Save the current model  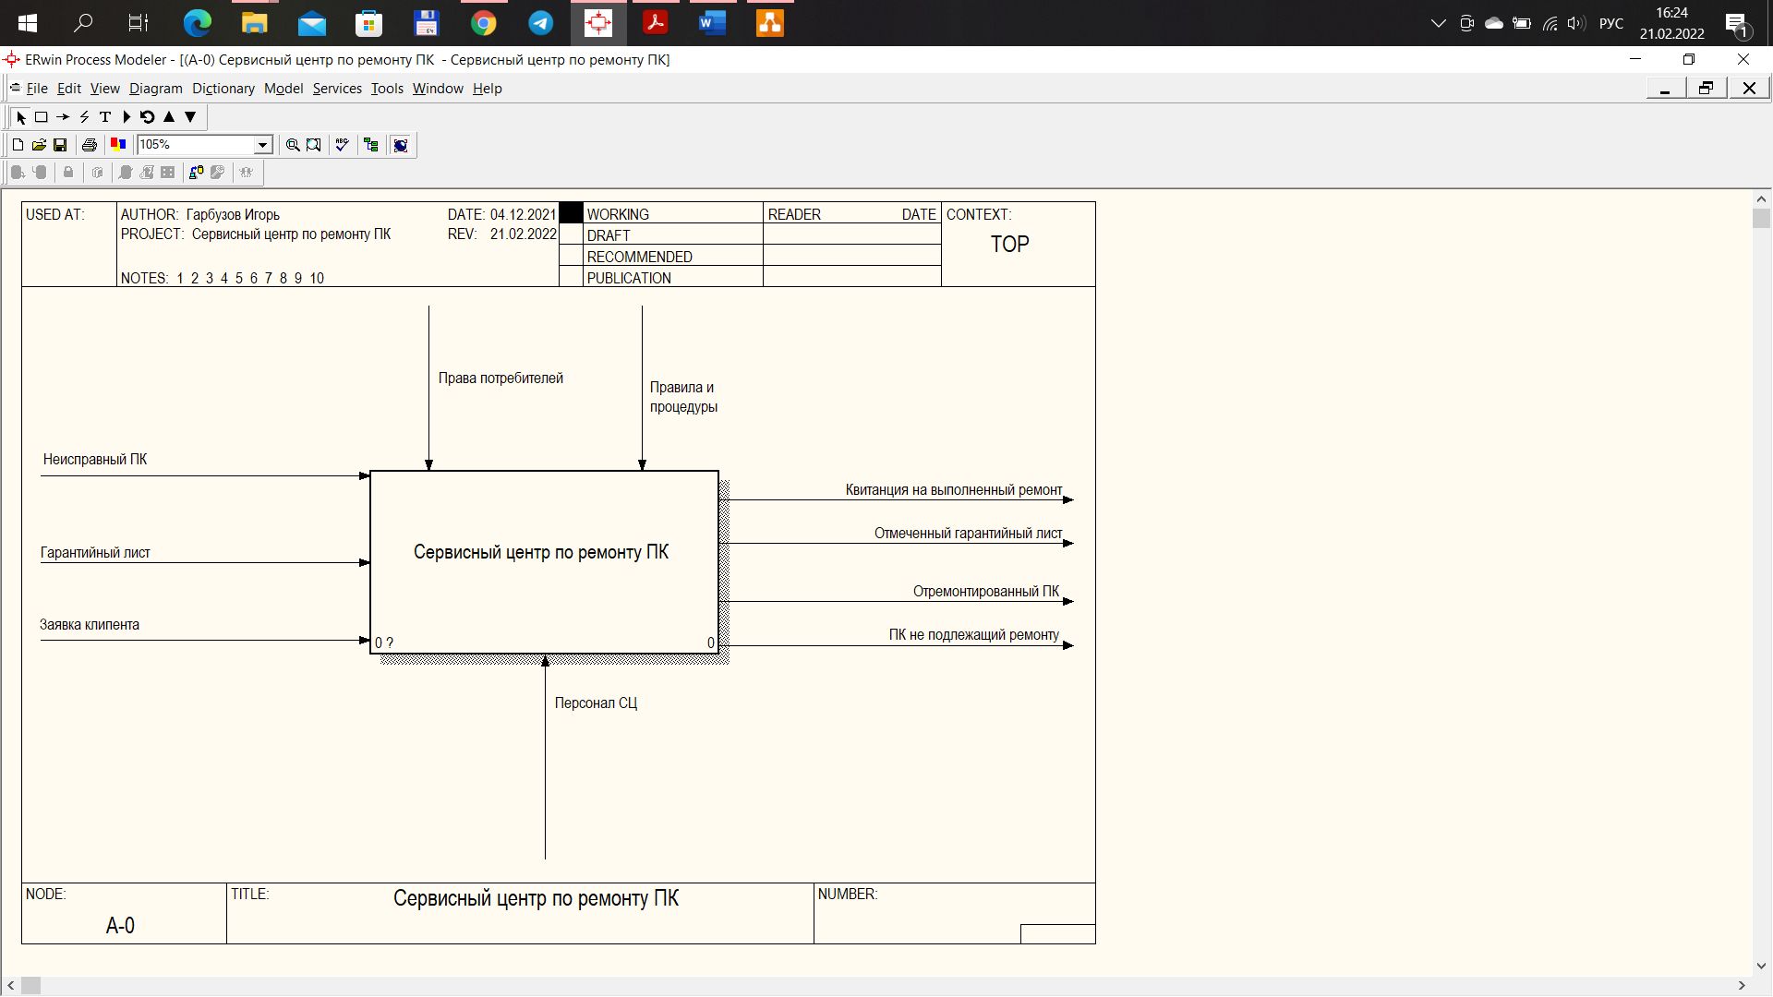60,145
